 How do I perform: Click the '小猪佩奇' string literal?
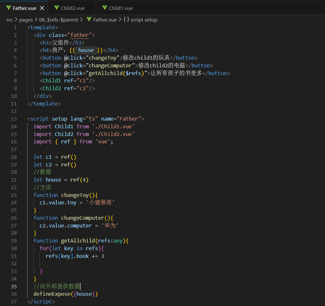coord(100,202)
